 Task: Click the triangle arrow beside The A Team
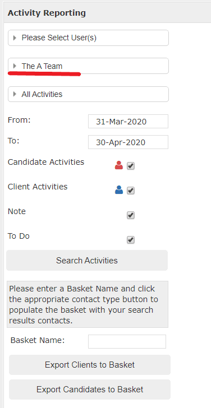15,66
